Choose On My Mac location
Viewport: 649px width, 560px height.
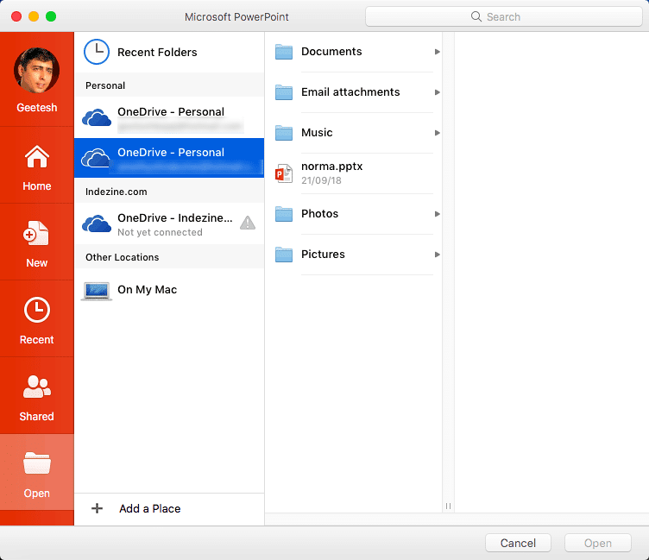point(147,290)
